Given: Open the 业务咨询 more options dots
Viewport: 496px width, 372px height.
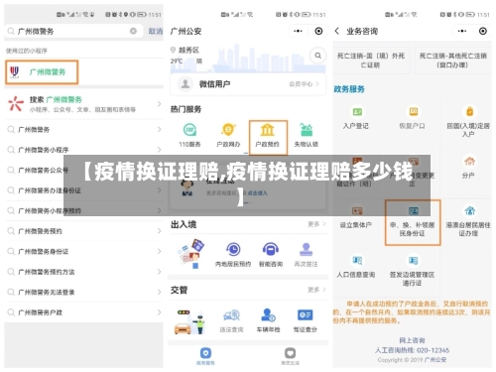Looking at the screenshot, I should point(462,31).
